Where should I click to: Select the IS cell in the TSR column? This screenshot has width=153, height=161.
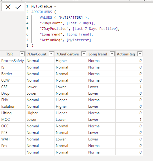point(12,67)
